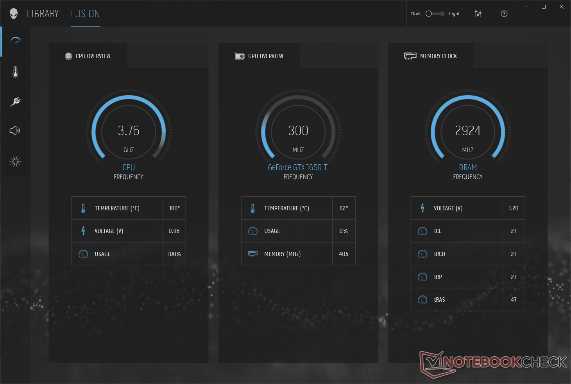The height and width of the screenshot is (384, 571).
Task: Click the tRCD gauge icon
Action: (422, 254)
